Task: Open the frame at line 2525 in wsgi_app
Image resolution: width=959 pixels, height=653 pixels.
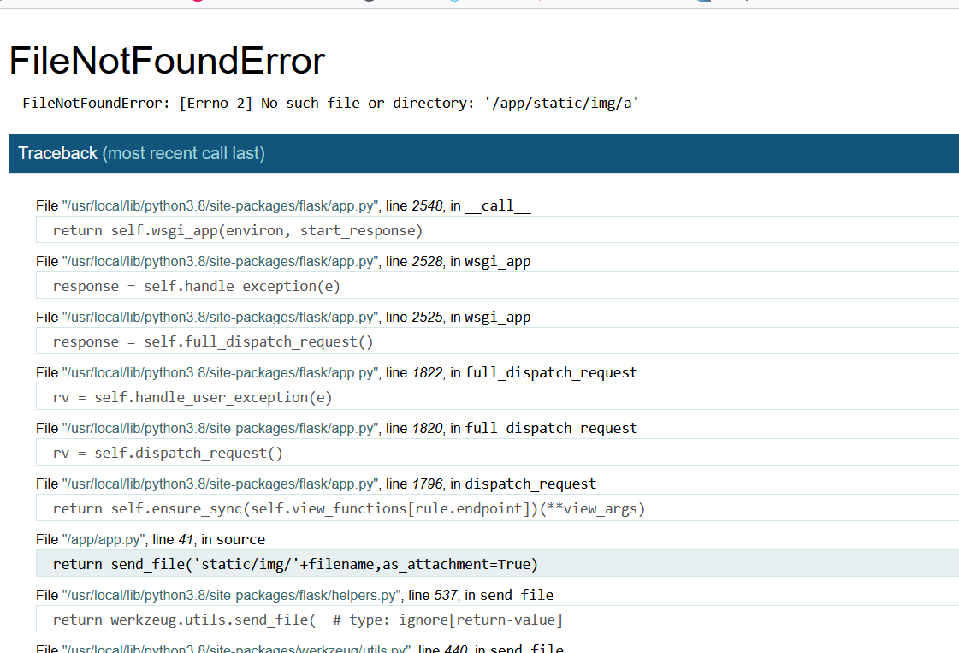Action: click(x=283, y=317)
